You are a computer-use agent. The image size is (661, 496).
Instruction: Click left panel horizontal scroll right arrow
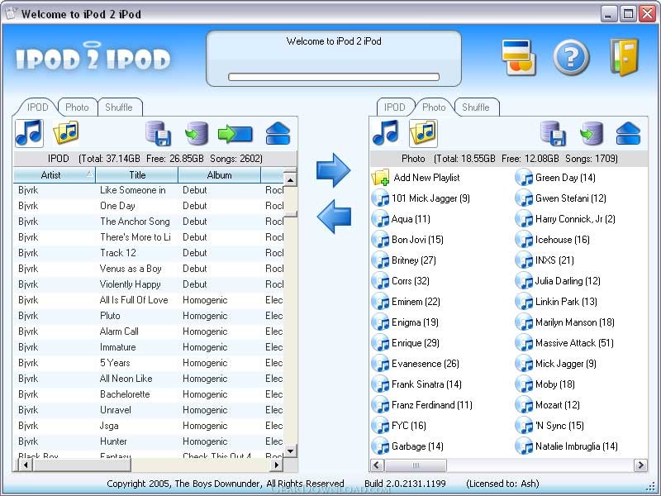(277, 465)
